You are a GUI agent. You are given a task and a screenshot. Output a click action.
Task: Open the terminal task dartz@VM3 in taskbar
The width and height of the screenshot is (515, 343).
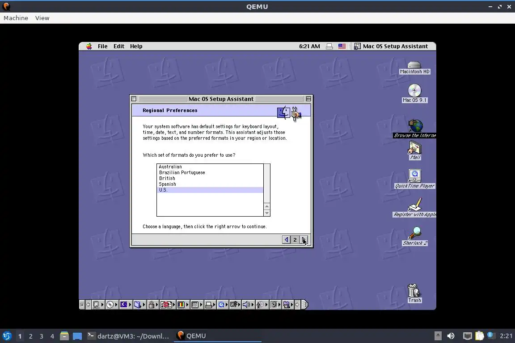[128, 336]
